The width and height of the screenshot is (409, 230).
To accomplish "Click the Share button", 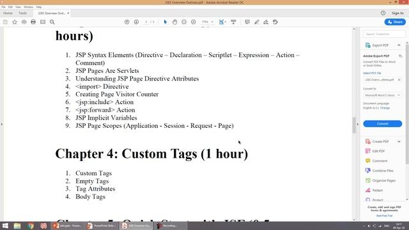I will [395, 22].
